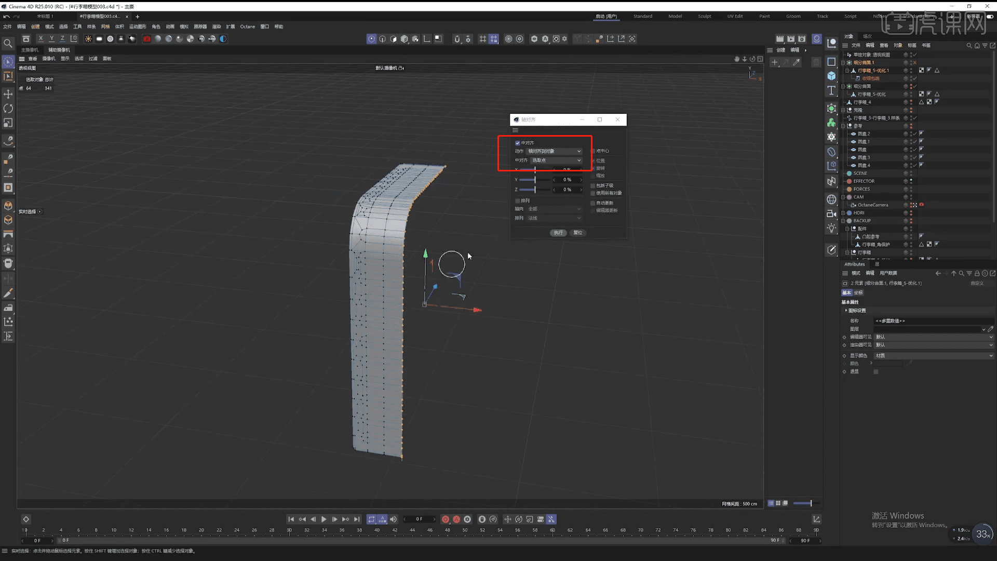Toggle 点中心 checkbox in axis dialog
Image resolution: width=997 pixels, height=561 pixels.
(x=593, y=151)
